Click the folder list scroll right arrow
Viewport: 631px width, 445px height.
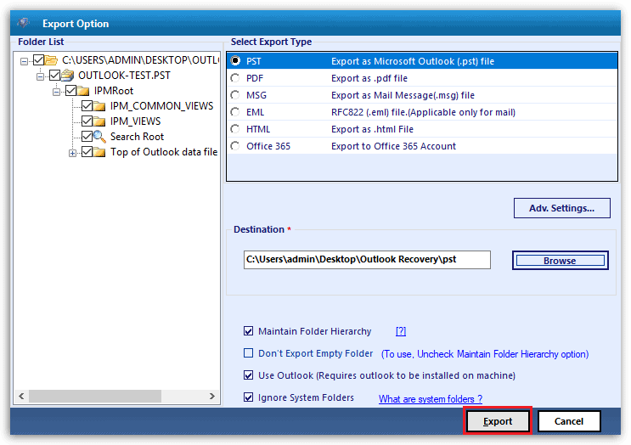click(212, 397)
